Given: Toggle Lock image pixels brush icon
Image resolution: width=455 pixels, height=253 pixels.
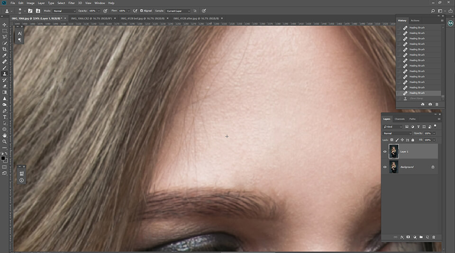Looking at the screenshot, I should 397,140.
